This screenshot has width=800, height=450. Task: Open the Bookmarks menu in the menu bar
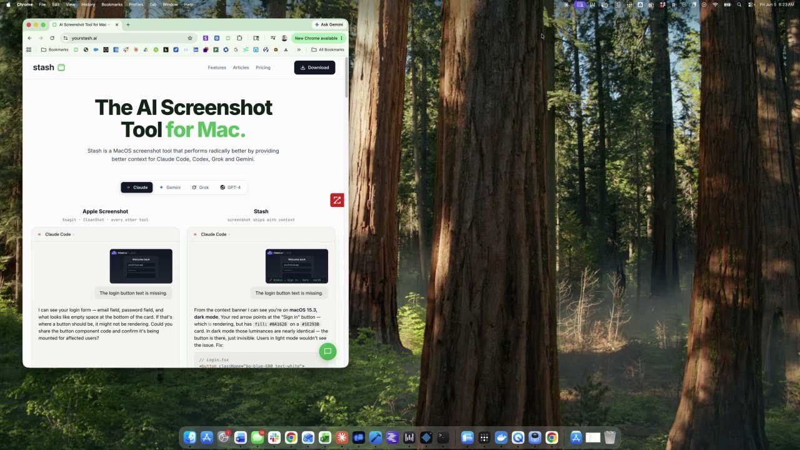pos(112,4)
